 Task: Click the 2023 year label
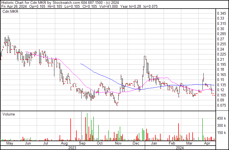(72, 148)
